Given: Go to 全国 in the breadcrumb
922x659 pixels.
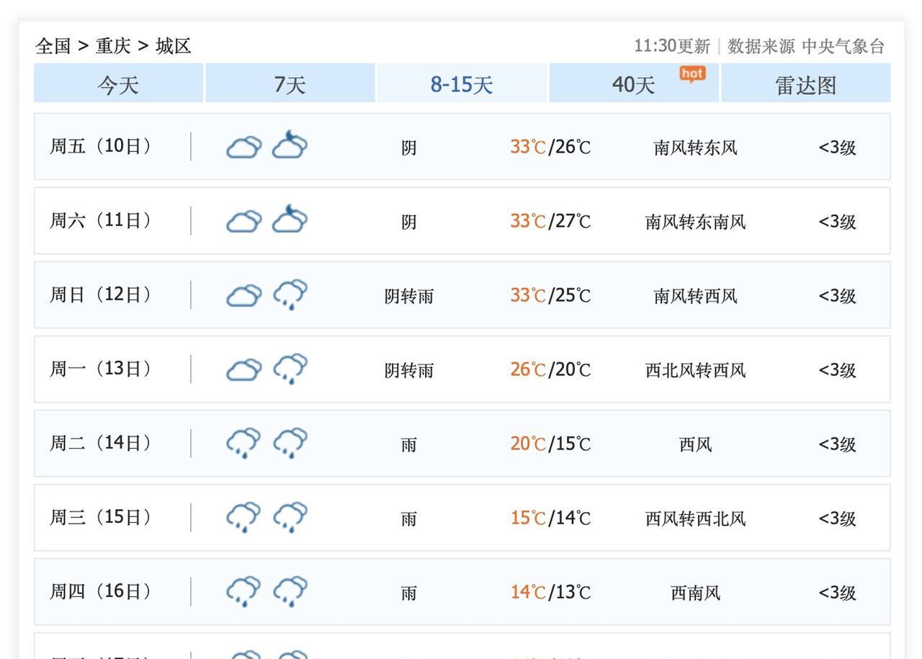Looking at the screenshot, I should [x=53, y=46].
